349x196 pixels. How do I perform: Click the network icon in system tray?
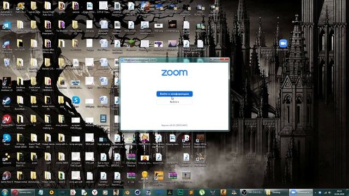325,192
